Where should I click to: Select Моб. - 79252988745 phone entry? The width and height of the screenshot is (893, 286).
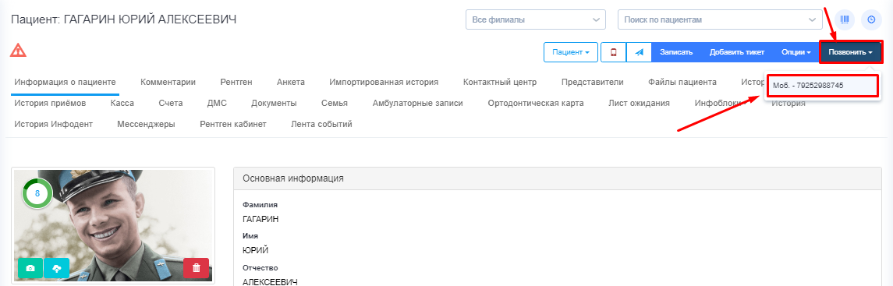click(x=822, y=85)
